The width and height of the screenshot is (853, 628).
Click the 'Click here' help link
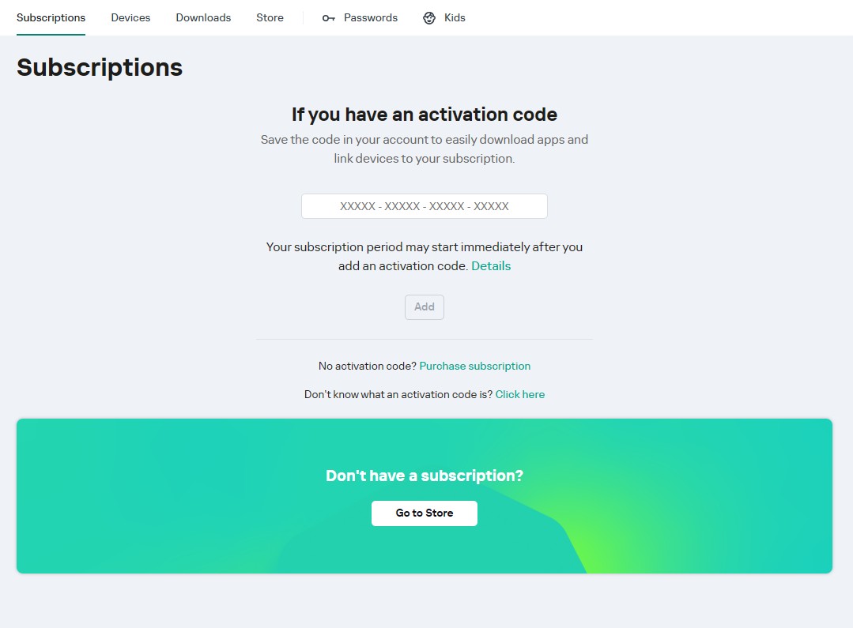point(519,394)
